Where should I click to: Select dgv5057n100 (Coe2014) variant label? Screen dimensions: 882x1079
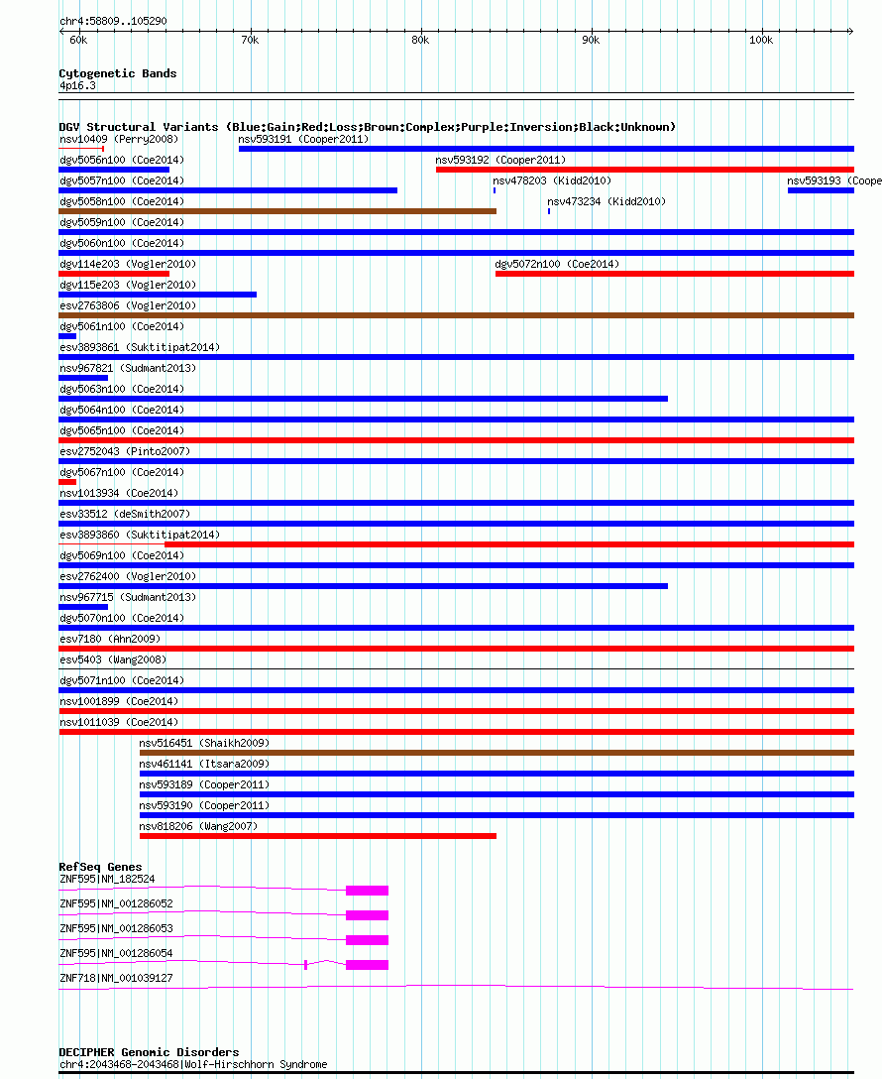(122, 180)
